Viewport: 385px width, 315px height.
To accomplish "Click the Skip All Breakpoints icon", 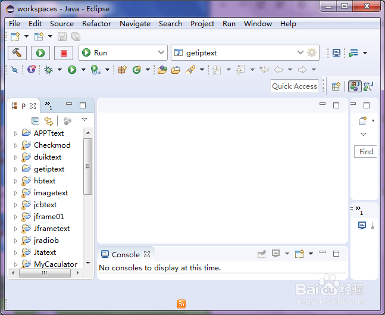I will coord(14,70).
